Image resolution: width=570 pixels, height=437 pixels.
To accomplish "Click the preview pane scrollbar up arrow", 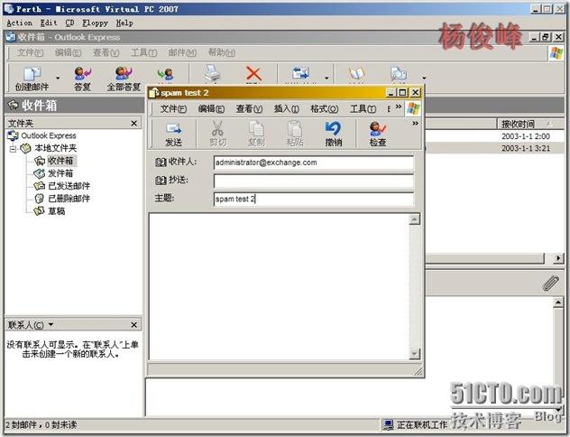I will click(558, 302).
